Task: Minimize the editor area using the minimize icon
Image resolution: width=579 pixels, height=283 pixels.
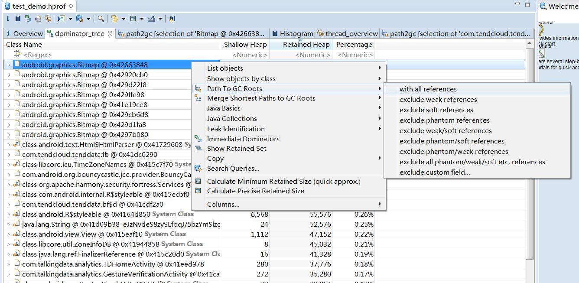Action: point(518,4)
